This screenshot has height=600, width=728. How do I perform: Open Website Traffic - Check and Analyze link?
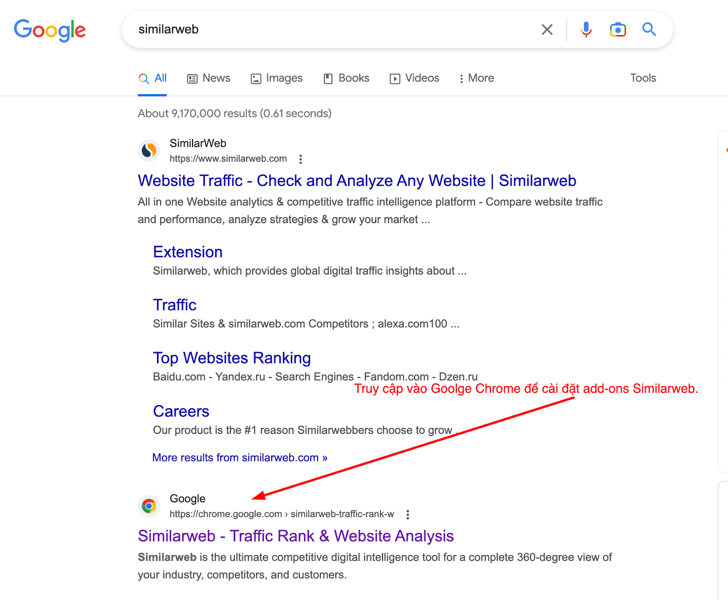[357, 181]
